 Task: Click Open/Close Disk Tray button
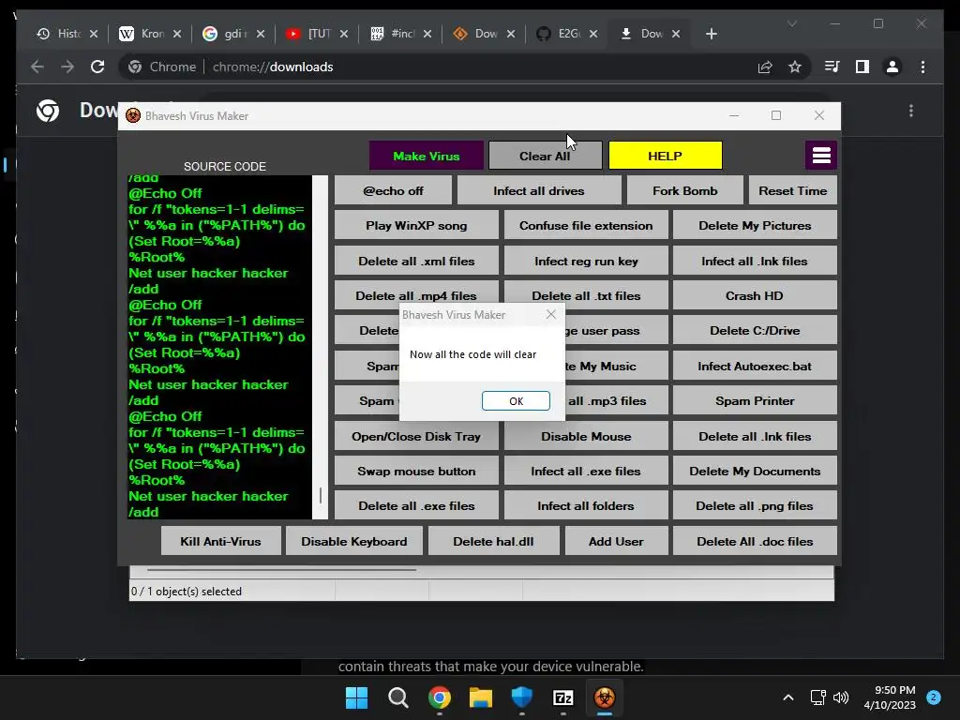416,437
